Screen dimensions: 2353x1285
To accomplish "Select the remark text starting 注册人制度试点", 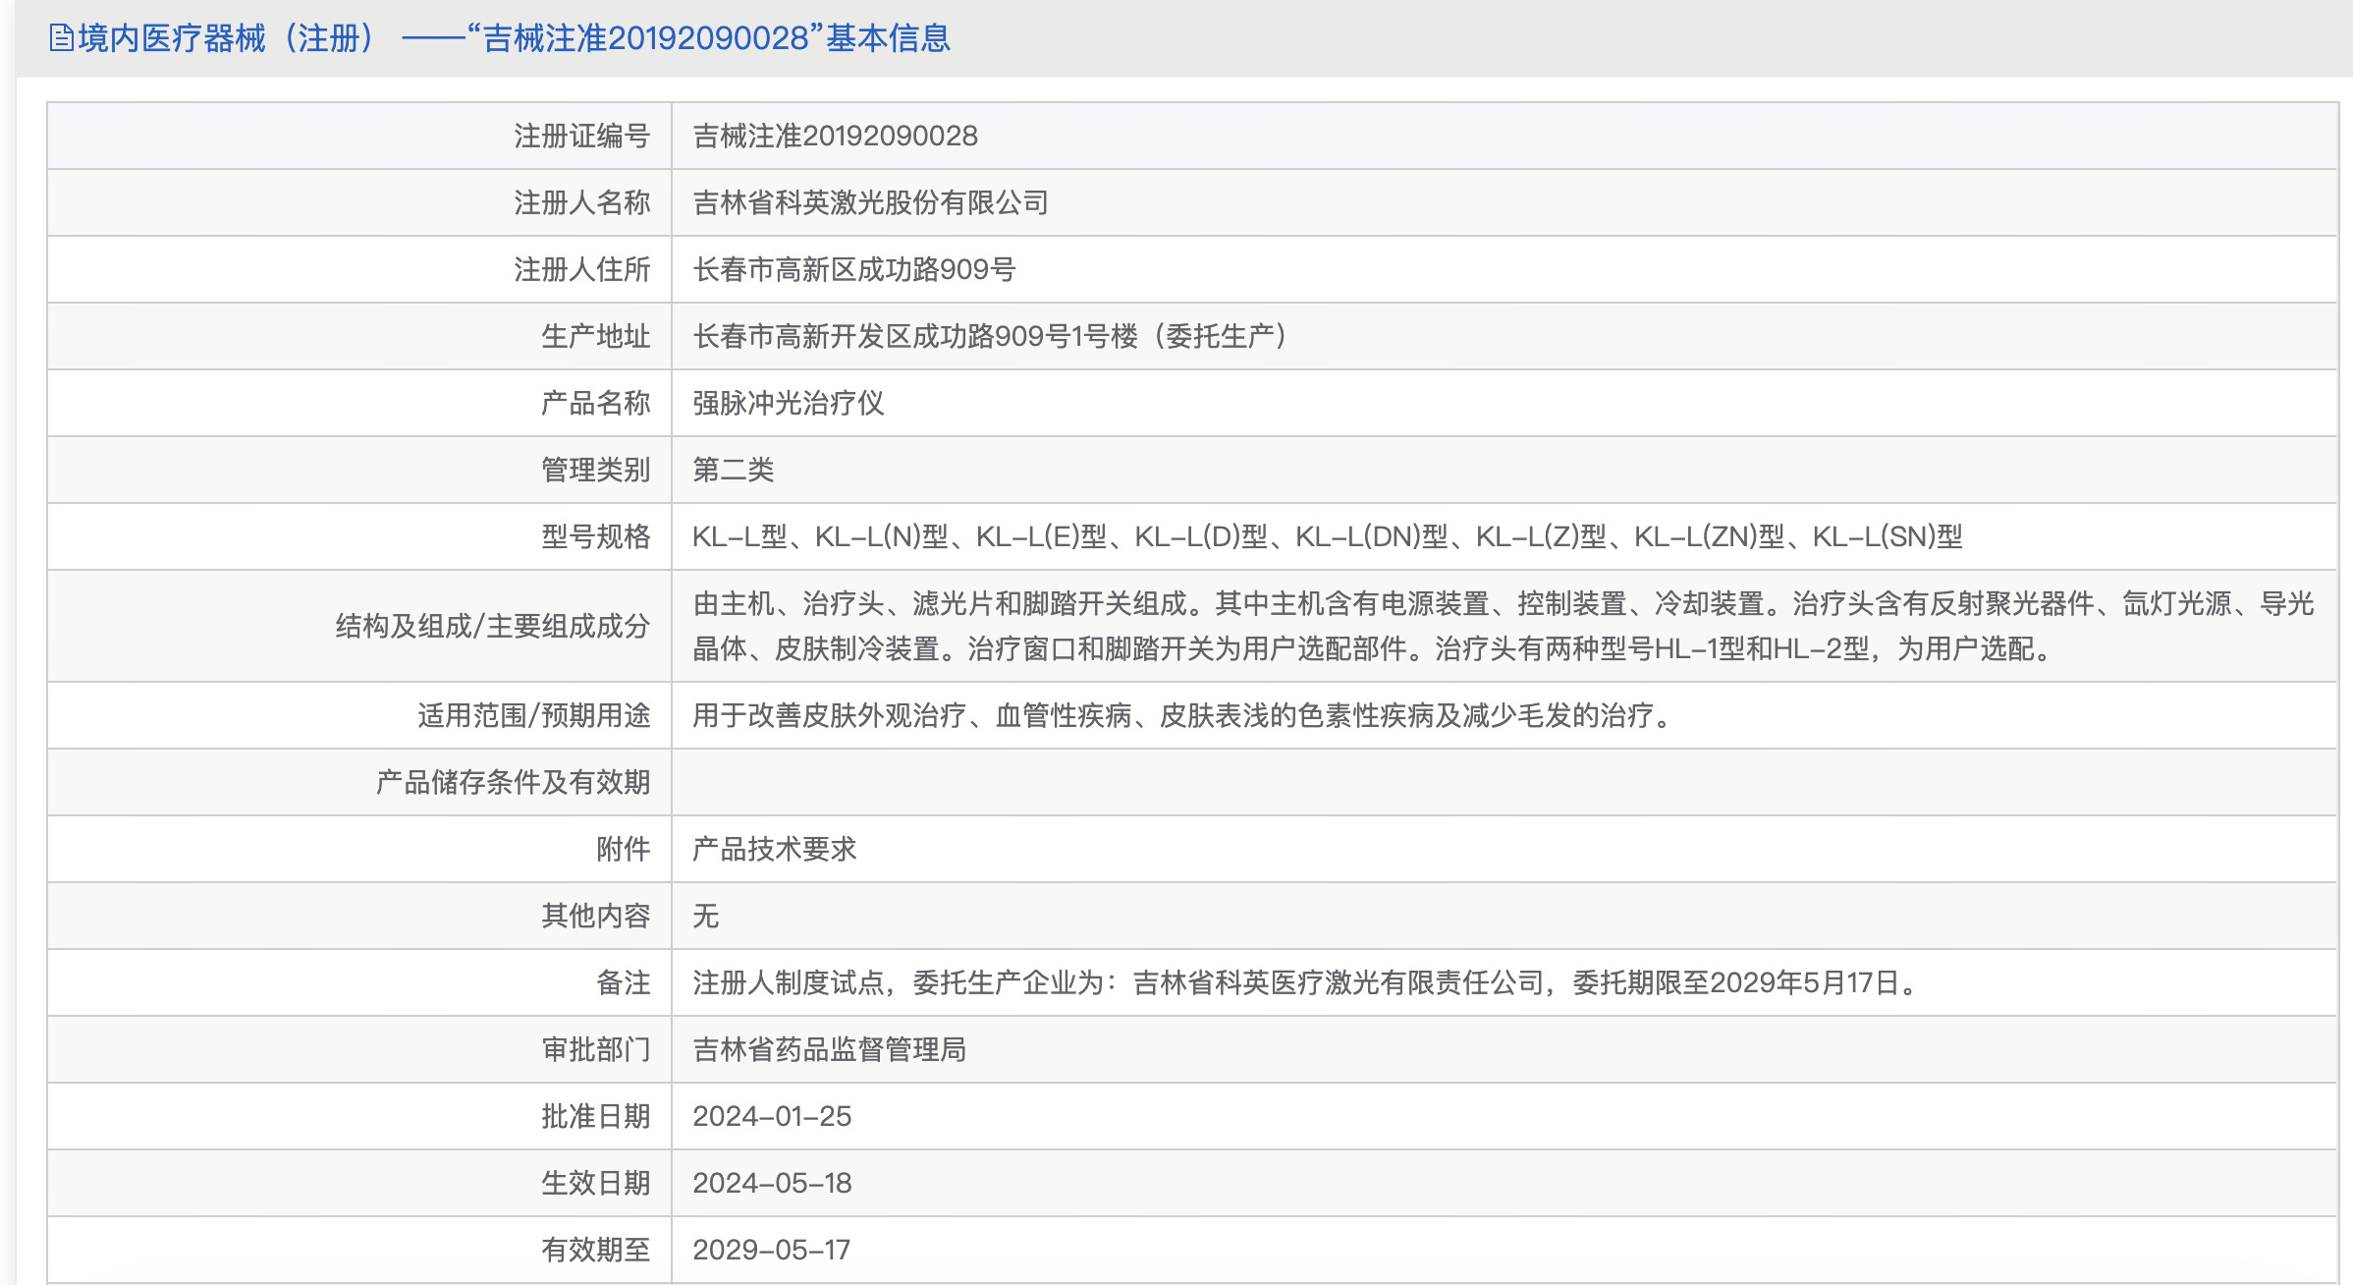I will pos(1306,982).
